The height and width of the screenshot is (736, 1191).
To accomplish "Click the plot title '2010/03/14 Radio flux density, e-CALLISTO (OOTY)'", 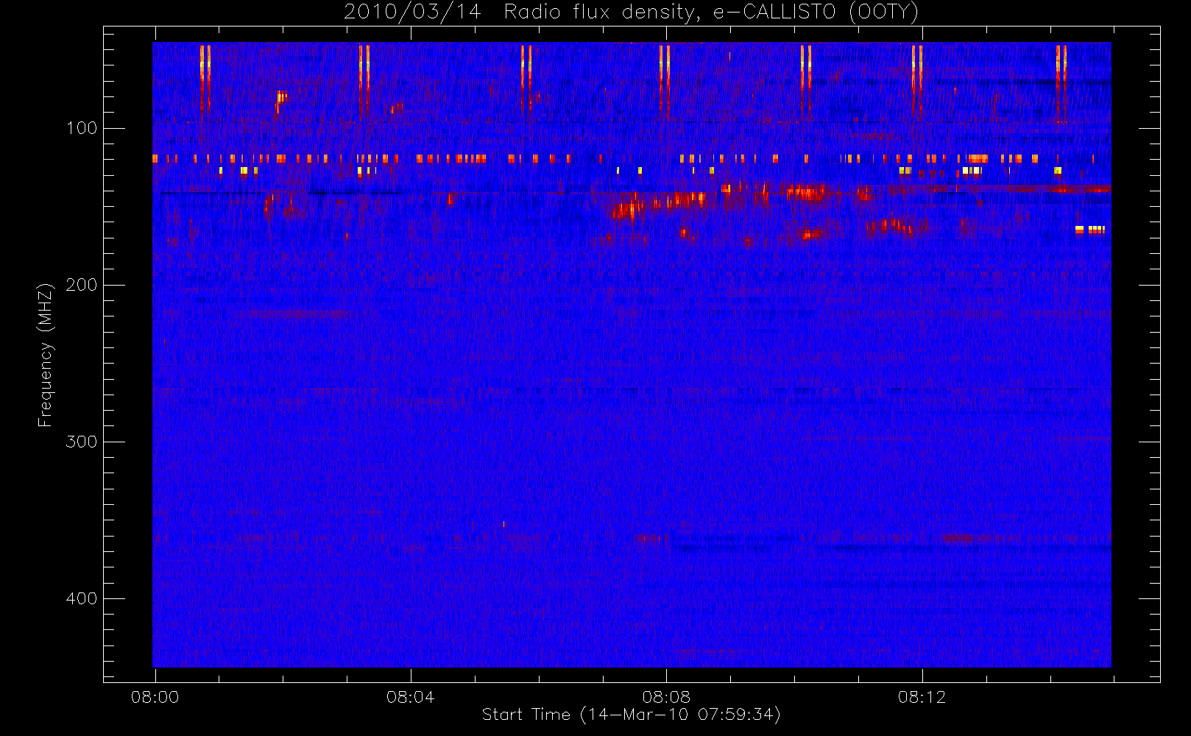I will (x=632, y=13).
